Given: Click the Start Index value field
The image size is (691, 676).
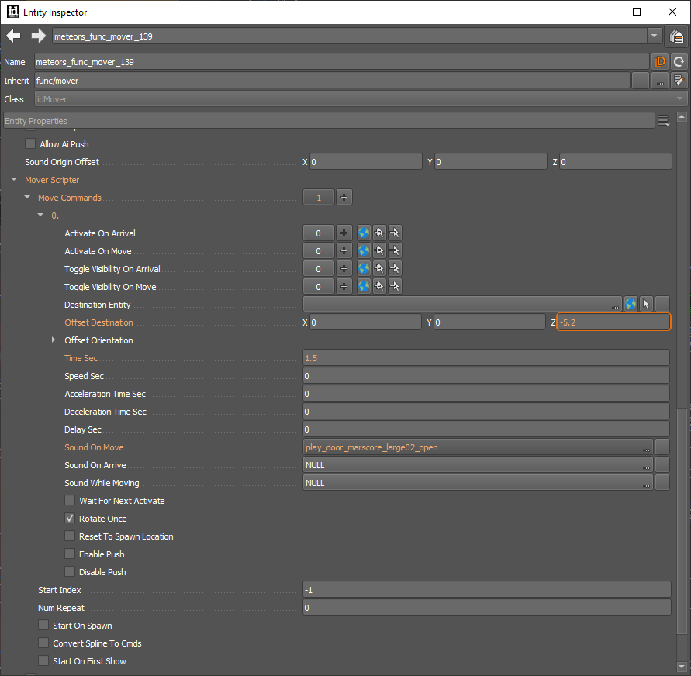Looking at the screenshot, I should click(487, 590).
